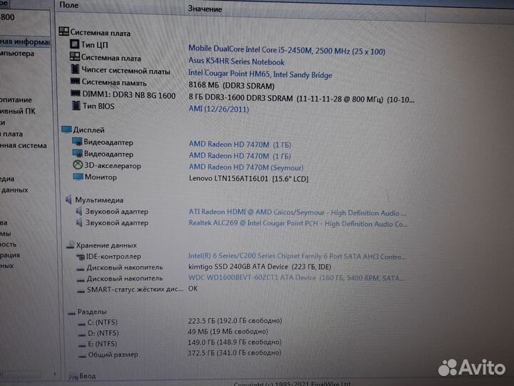This screenshot has width=514, height=386.
Task: Open the ATI Radeon HDMI audio link
Action: pyautogui.click(x=297, y=212)
